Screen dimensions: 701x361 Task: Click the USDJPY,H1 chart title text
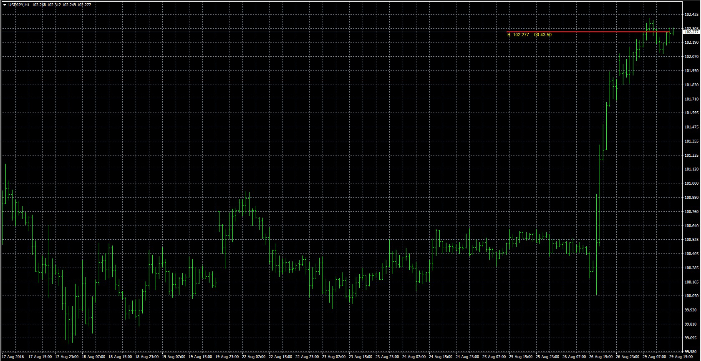pos(19,5)
